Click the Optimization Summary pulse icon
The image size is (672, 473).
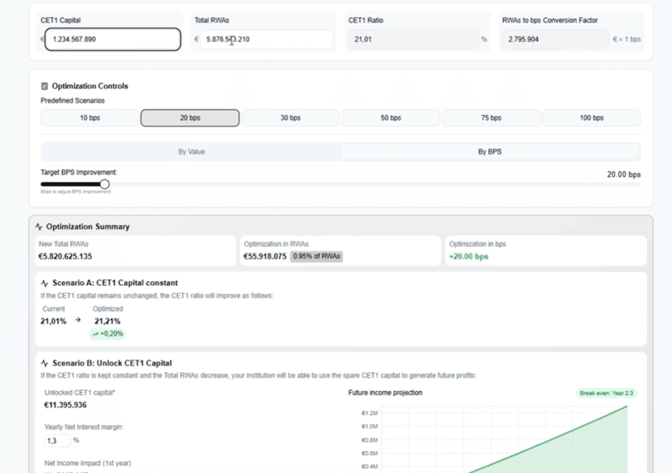[39, 227]
